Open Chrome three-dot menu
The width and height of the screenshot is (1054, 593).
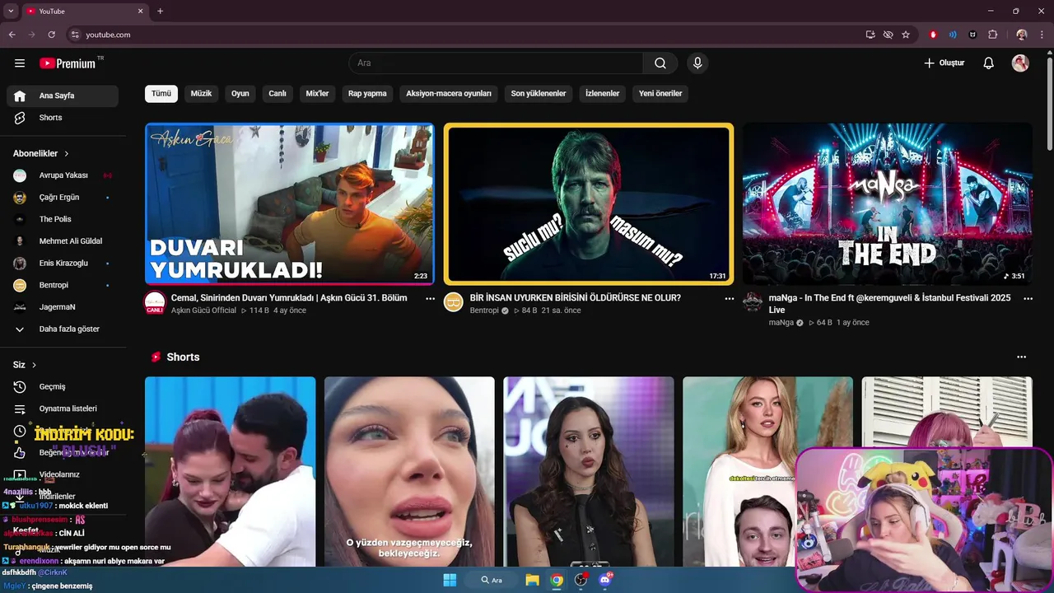[1042, 35]
